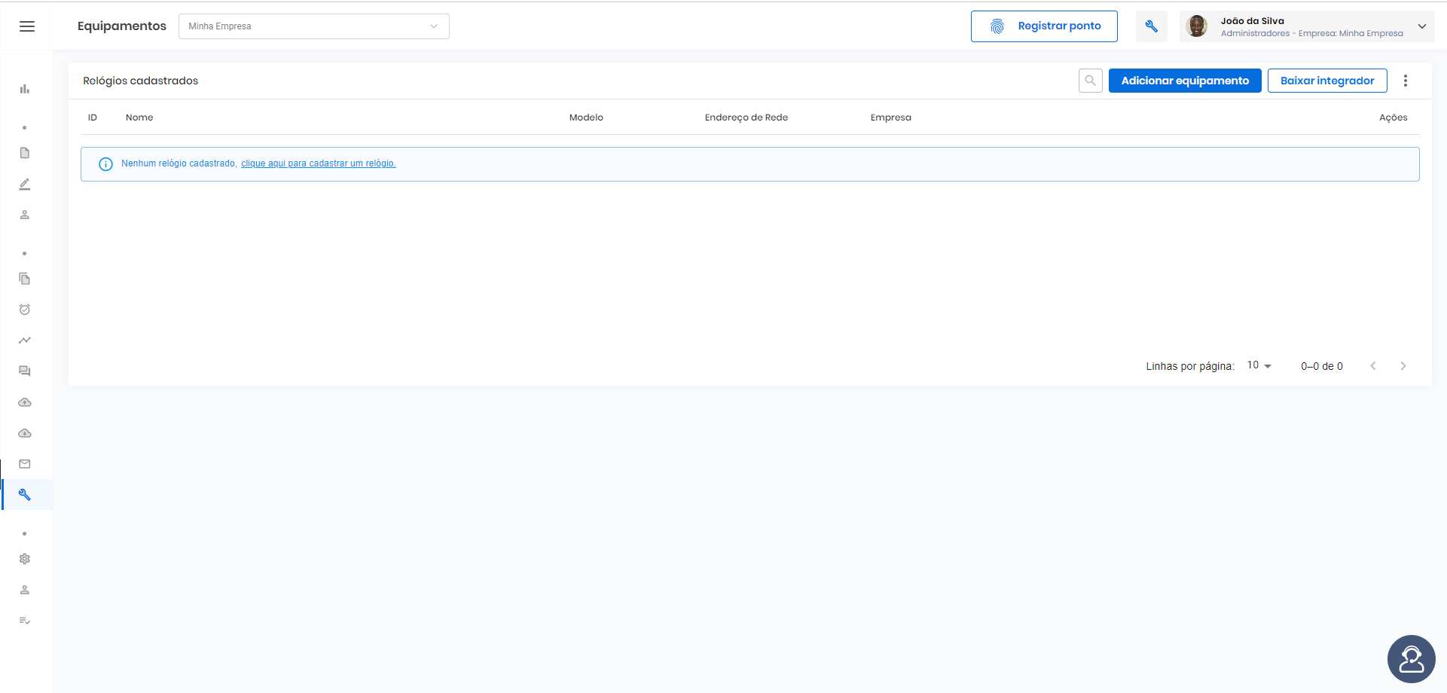Open the settings gear sidebar icon

[25, 559]
